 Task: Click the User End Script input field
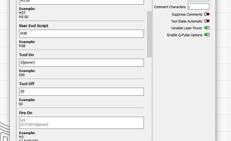81,34
